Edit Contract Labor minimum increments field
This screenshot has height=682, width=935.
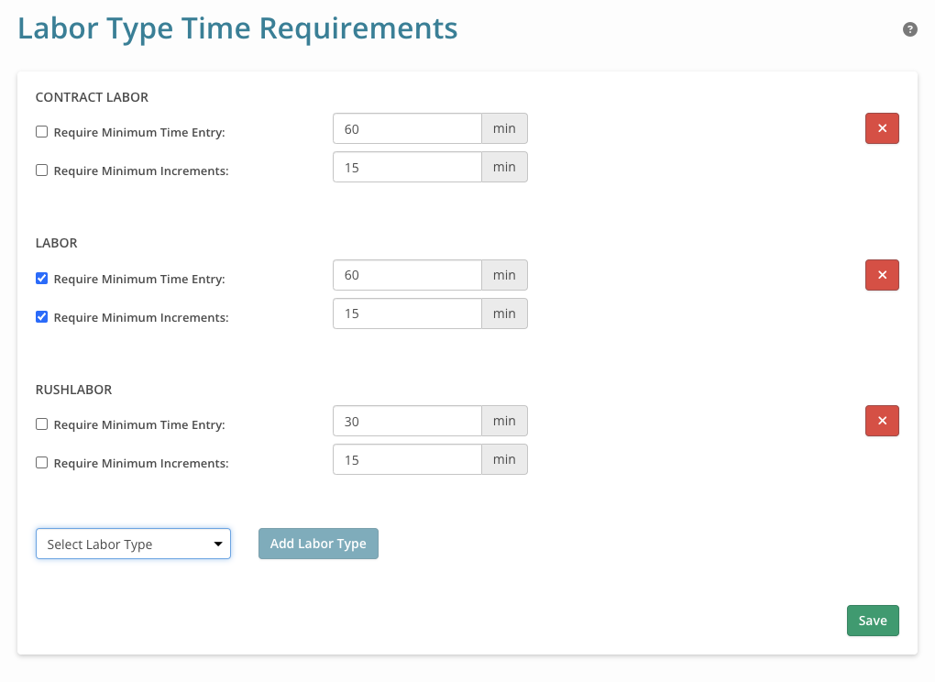(407, 167)
